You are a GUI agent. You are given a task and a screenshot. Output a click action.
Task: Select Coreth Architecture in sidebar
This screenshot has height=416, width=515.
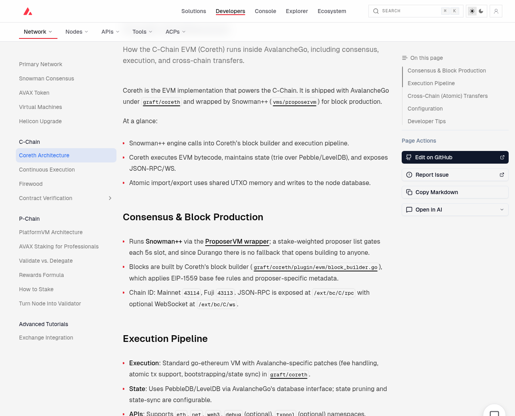(x=66, y=155)
